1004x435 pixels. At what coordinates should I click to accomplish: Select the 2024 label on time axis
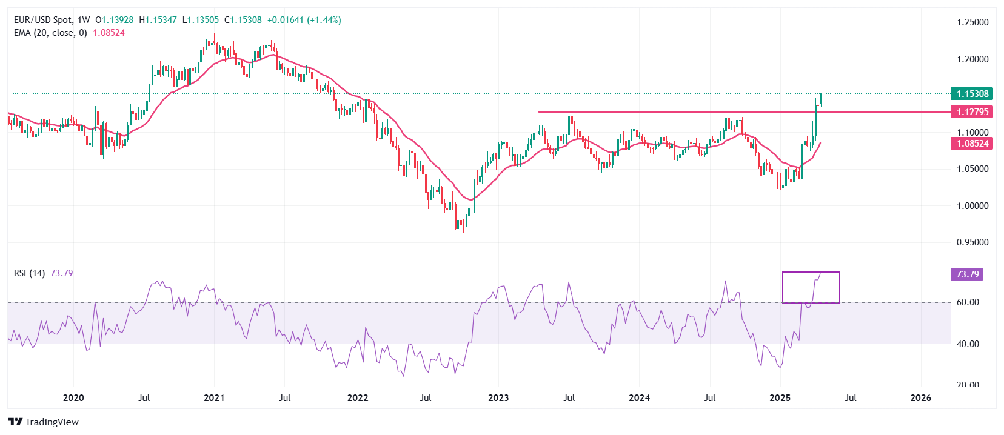[639, 398]
